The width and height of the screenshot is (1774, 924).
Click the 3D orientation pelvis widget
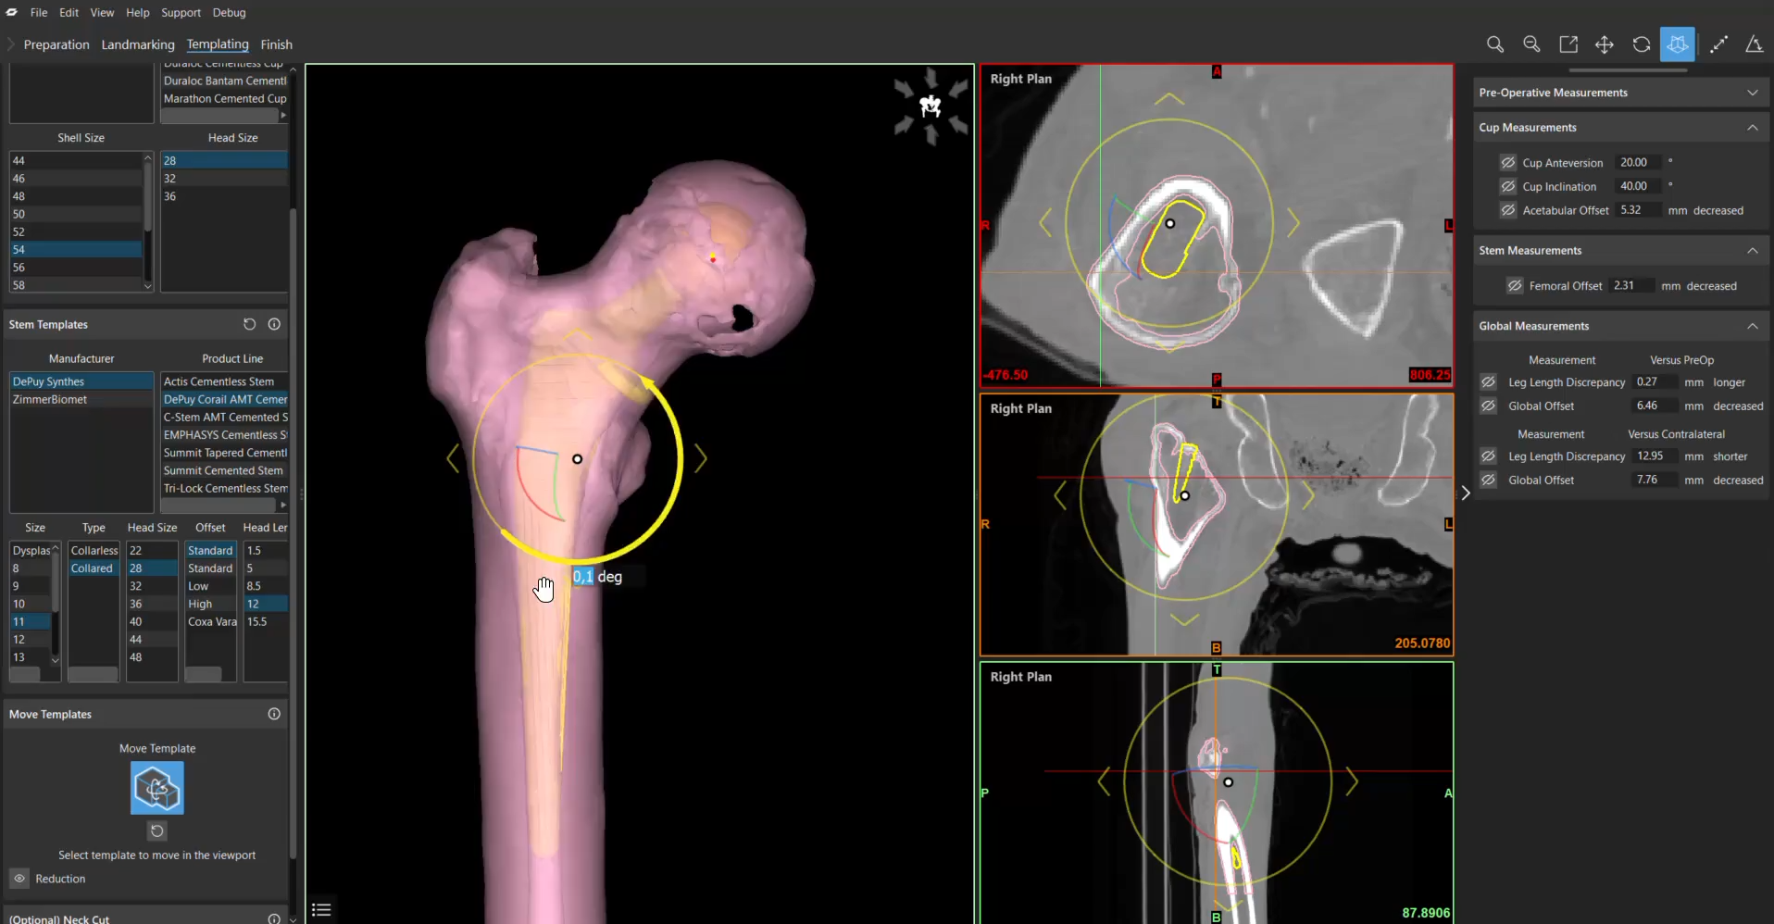(x=931, y=107)
